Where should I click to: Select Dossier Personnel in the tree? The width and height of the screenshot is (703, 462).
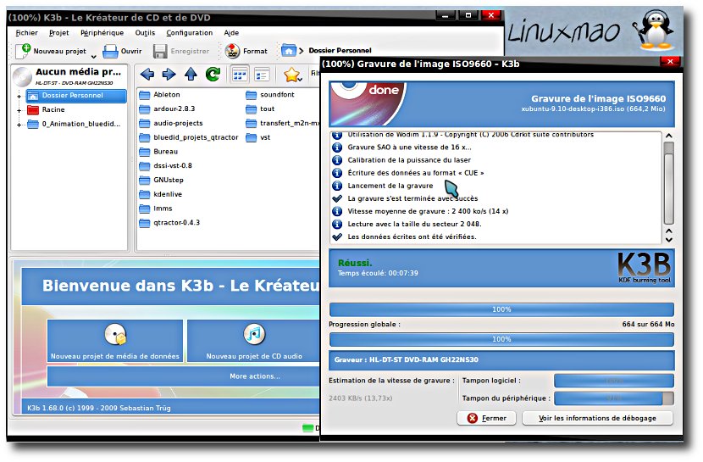click(75, 96)
